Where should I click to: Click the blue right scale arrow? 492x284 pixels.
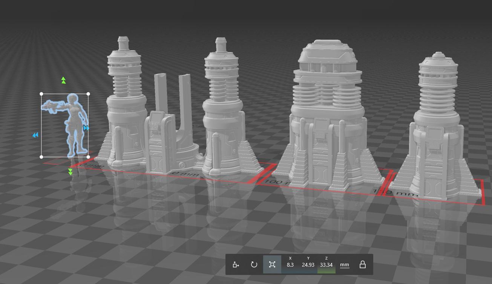[86, 128]
